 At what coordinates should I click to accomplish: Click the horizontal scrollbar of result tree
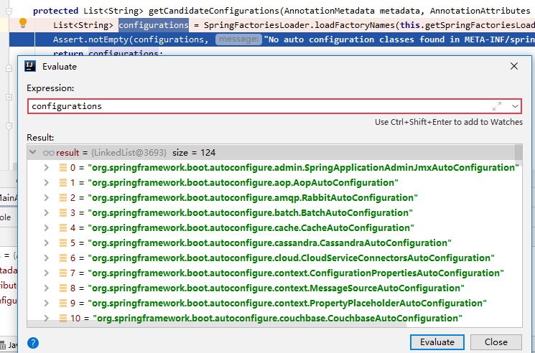(x=217, y=324)
